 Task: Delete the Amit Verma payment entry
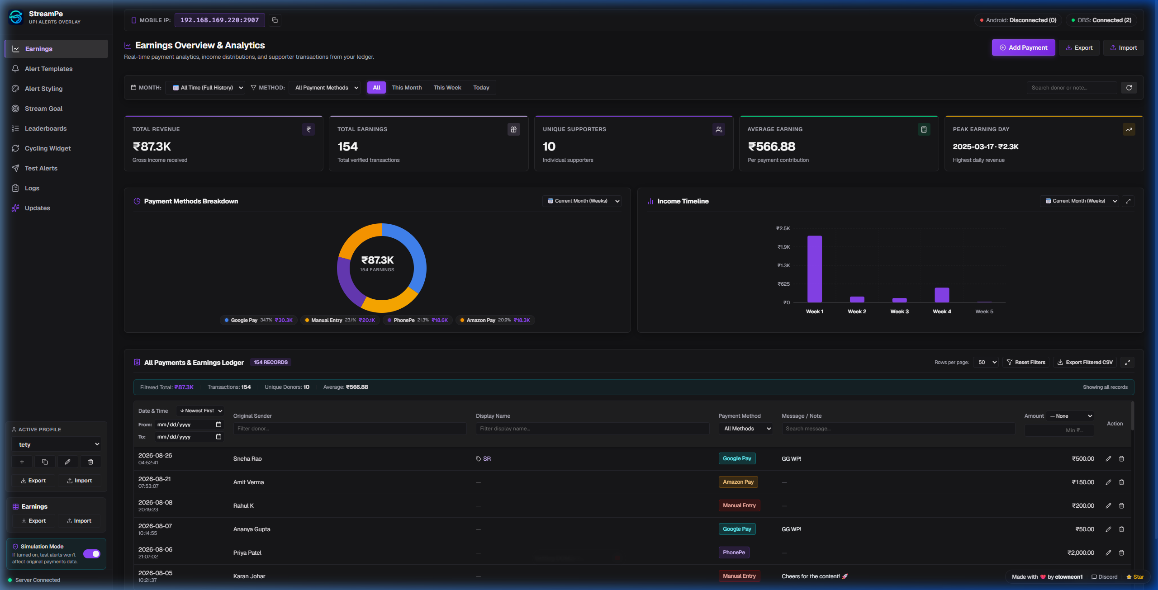tap(1121, 482)
